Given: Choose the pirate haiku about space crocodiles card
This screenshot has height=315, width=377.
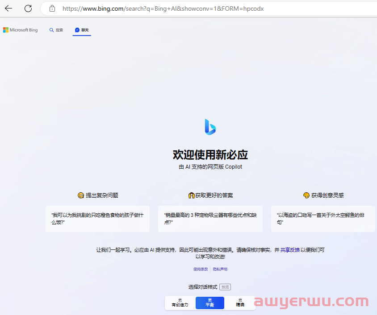Looking at the screenshot, I should [x=323, y=219].
